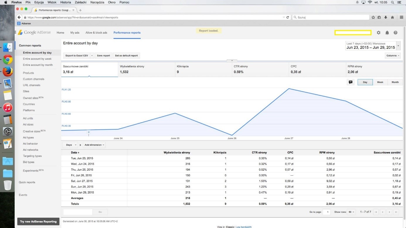Open the Countries report link
The height and width of the screenshot is (228, 406).
pos(29,104)
